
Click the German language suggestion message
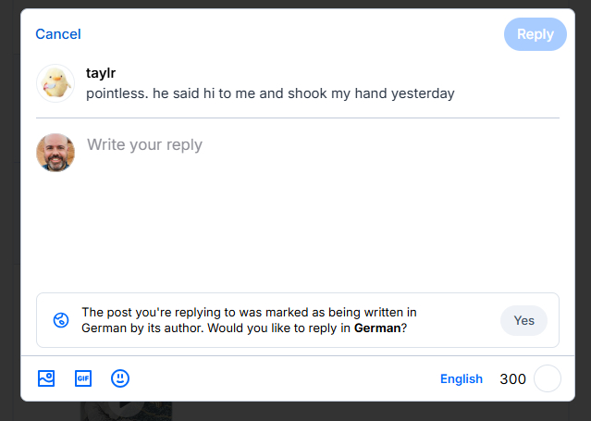tap(250, 320)
